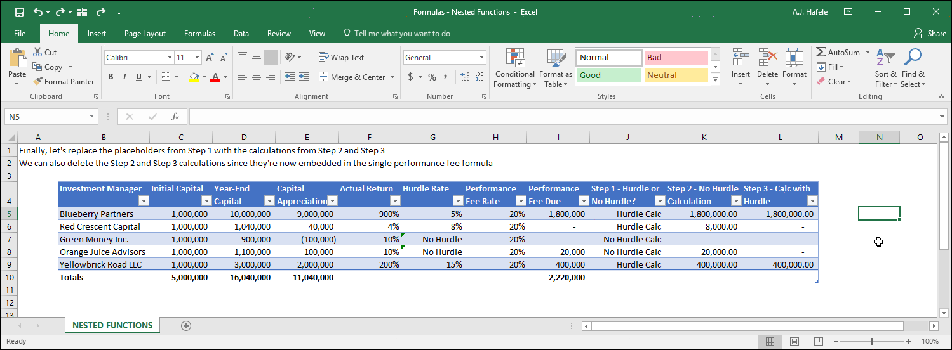Viewport: 952px width, 350px height.
Task: Open Find & Select
Action: tap(913, 68)
